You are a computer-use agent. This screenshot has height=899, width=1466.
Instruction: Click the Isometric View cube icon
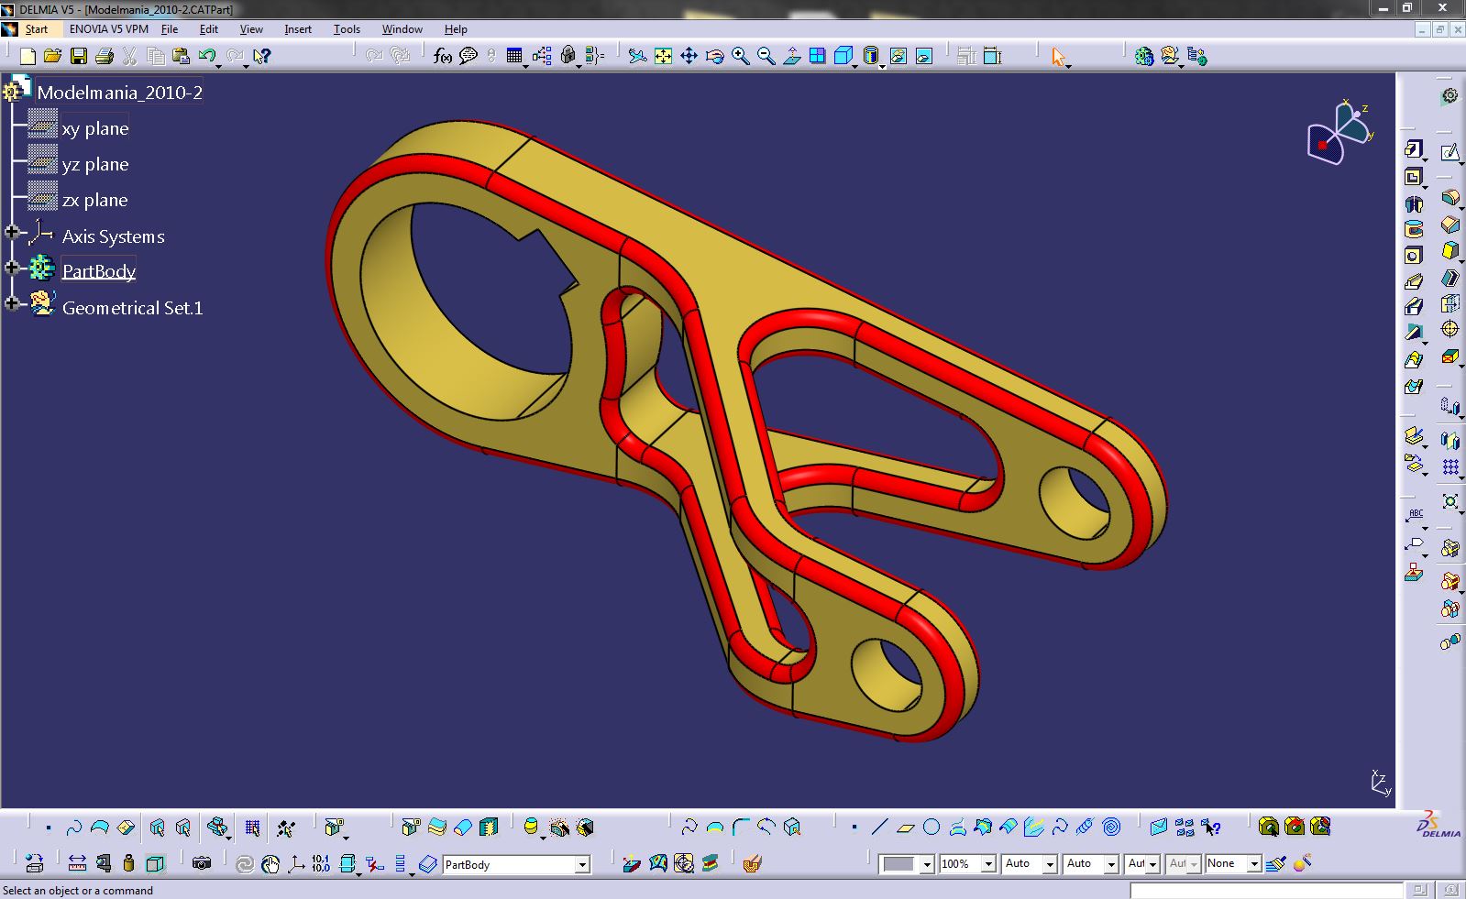[843, 56]
